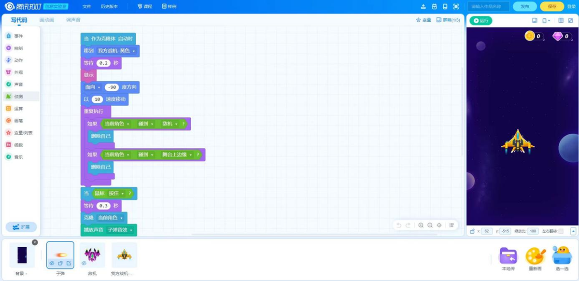Screen dimensions: 579x281
Task: Toggle the lock icon beside x coordinate
Action: [472, 231]
